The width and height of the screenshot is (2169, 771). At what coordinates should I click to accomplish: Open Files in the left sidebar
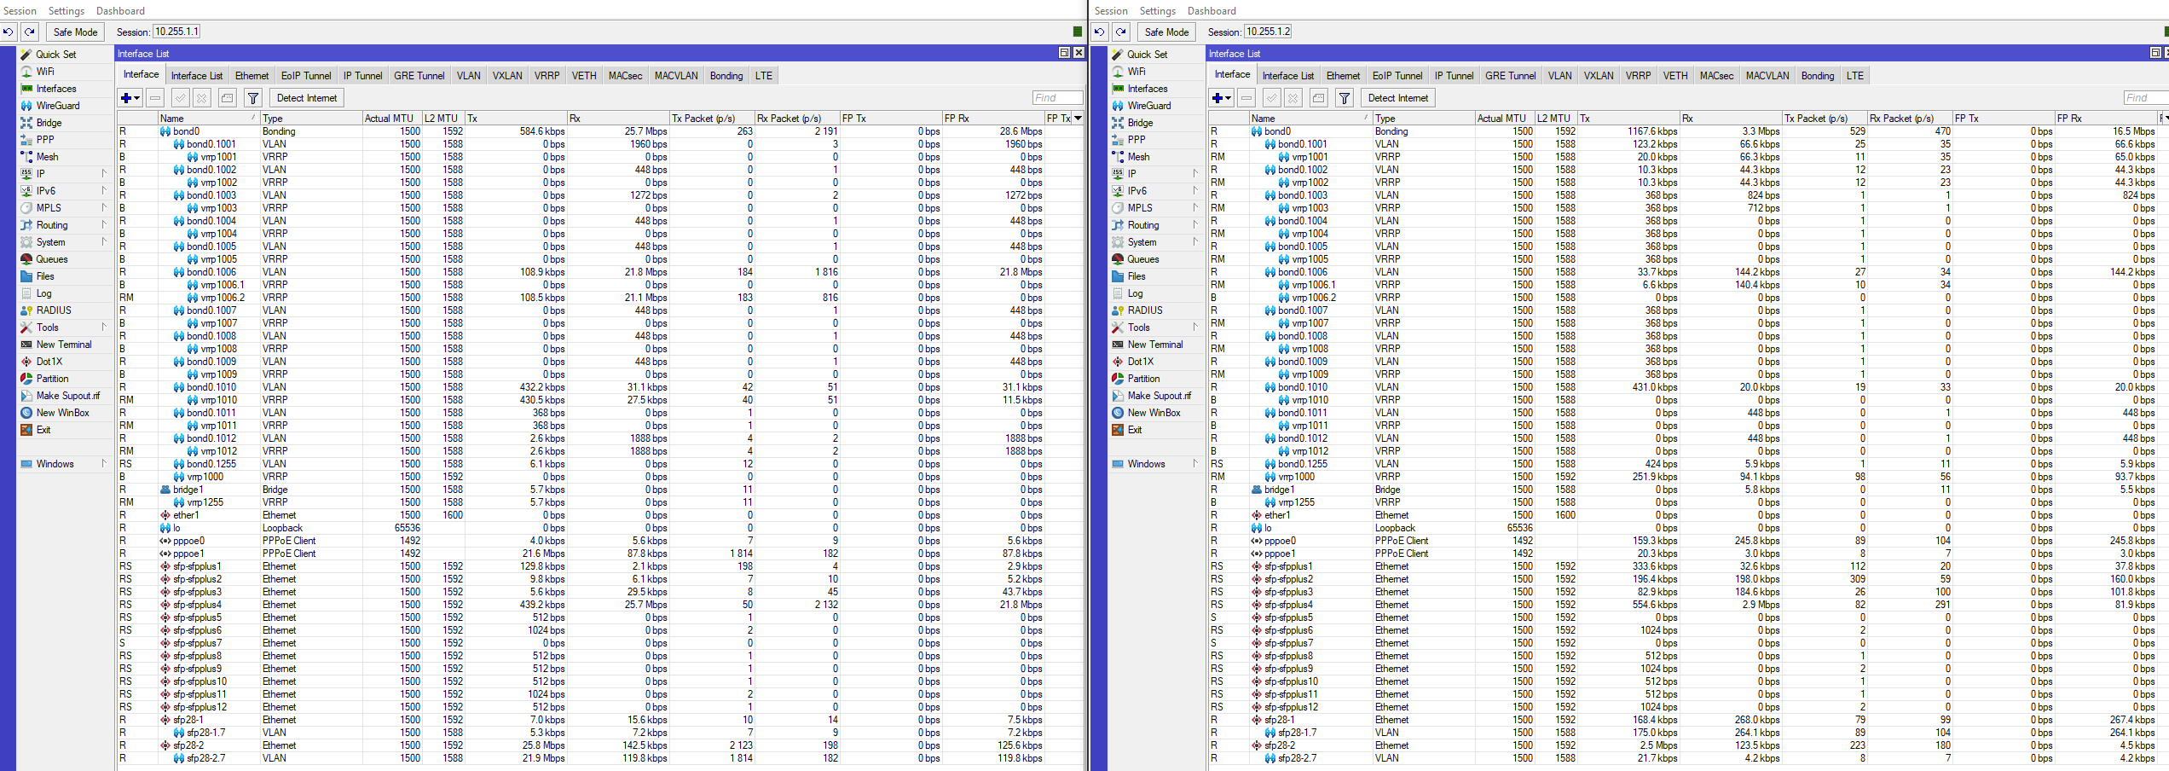[x=44, y=276]
